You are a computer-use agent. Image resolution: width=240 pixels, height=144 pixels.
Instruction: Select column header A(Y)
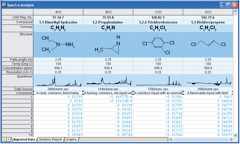58,12
